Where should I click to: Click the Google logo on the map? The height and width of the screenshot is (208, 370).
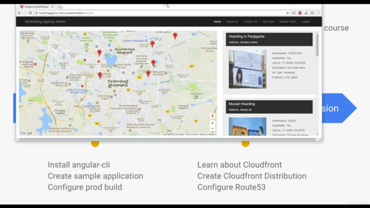point(26,133)
